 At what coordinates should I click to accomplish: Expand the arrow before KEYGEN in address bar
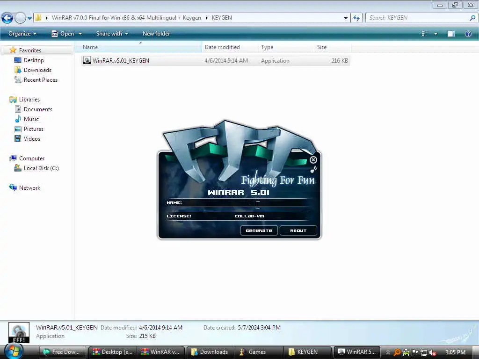(206, 18)
